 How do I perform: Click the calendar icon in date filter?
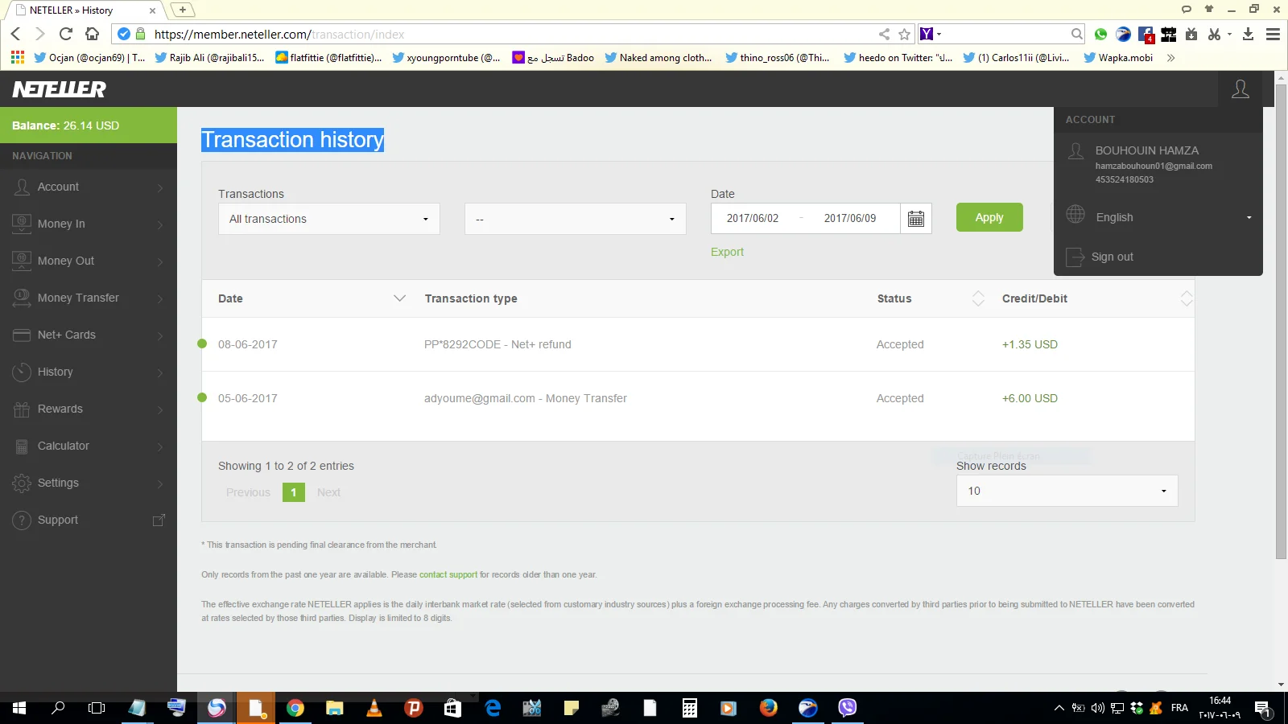[x=915, y=219]
